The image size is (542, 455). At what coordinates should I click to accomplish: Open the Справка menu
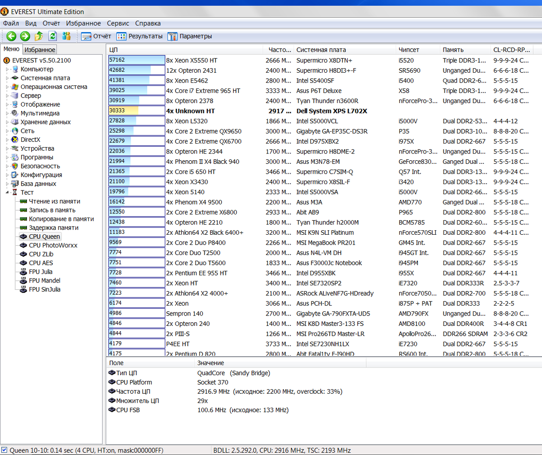[148, 23]
